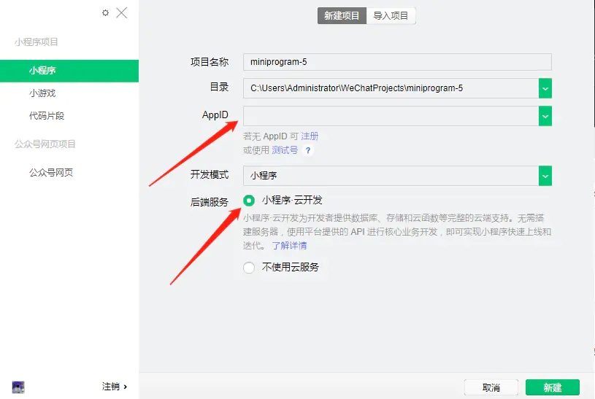
Task: Click the blue question mark help icon
Action: tap(308, 150)
